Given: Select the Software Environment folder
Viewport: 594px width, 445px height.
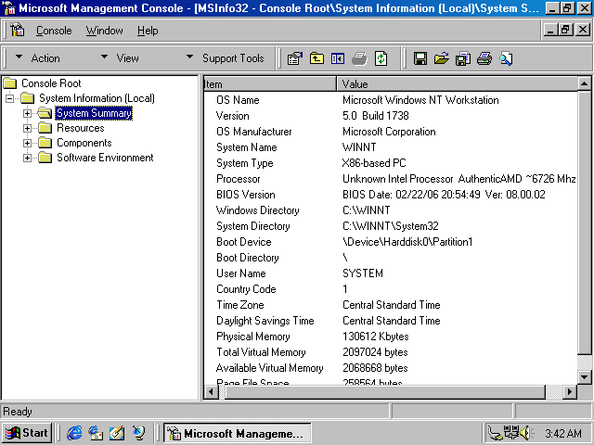Looking at the screenshot, I should click(105, 158).
